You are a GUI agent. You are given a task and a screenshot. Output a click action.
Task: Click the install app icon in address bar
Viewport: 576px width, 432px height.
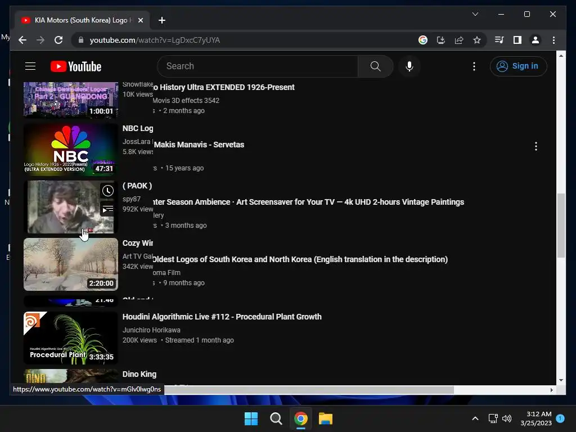coord(441,40)
